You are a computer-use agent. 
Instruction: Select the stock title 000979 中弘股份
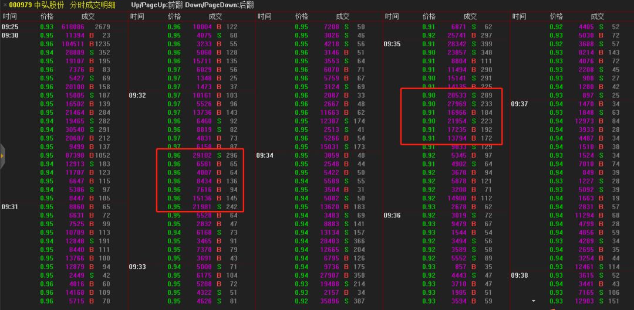click(x=36, y=6)
